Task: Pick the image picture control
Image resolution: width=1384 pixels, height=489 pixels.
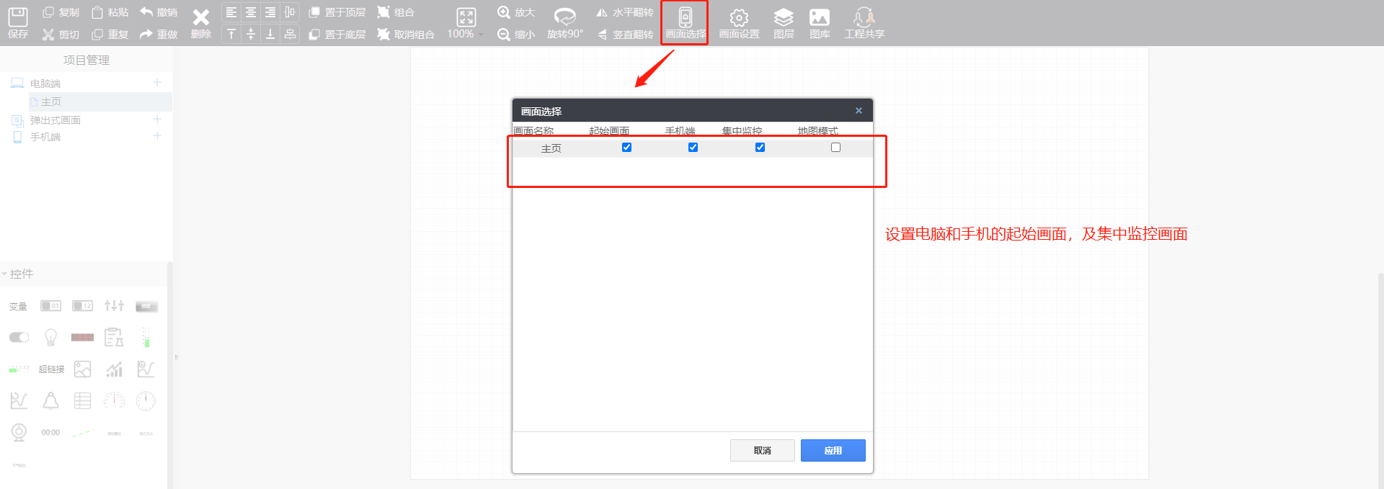Action: tap(82, 369)
